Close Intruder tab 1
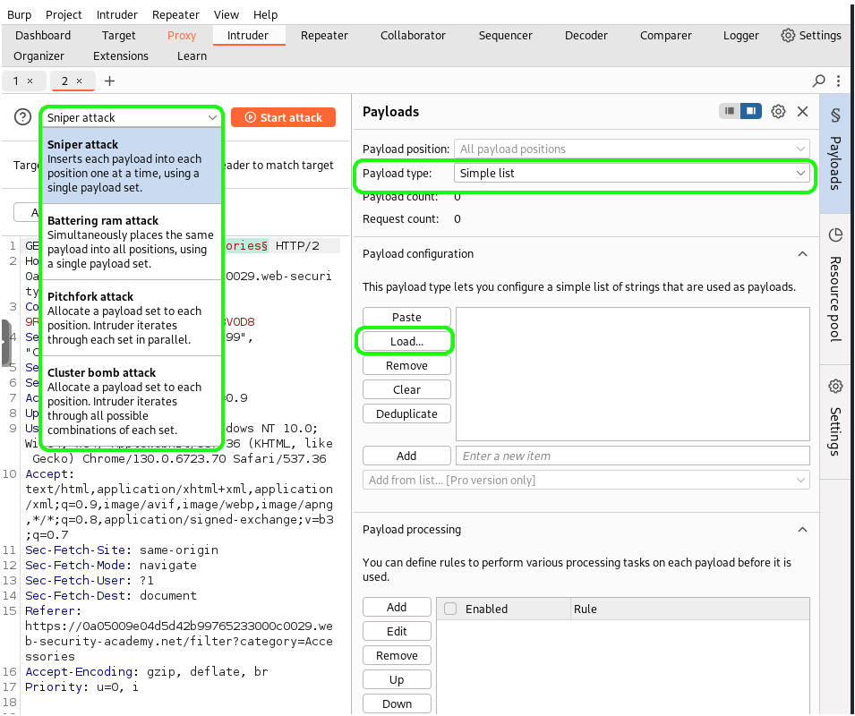This screenshot has width=855, height=716. pos(30,81)
